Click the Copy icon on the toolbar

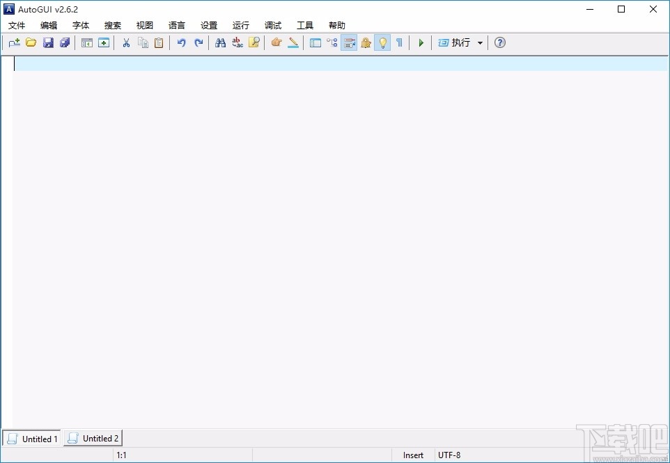[143, 42]
